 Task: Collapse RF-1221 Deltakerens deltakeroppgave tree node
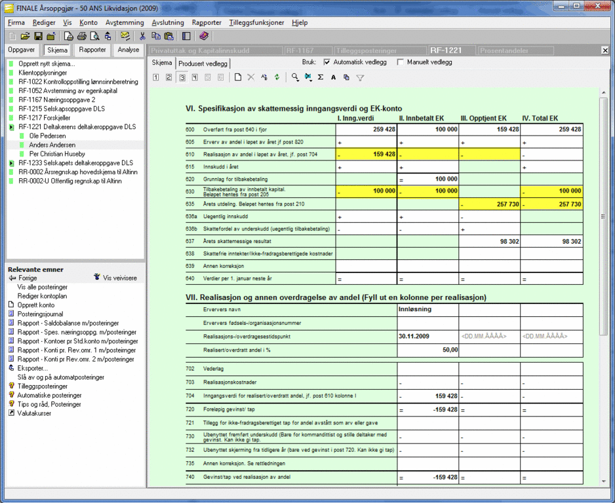coord(11,127)
